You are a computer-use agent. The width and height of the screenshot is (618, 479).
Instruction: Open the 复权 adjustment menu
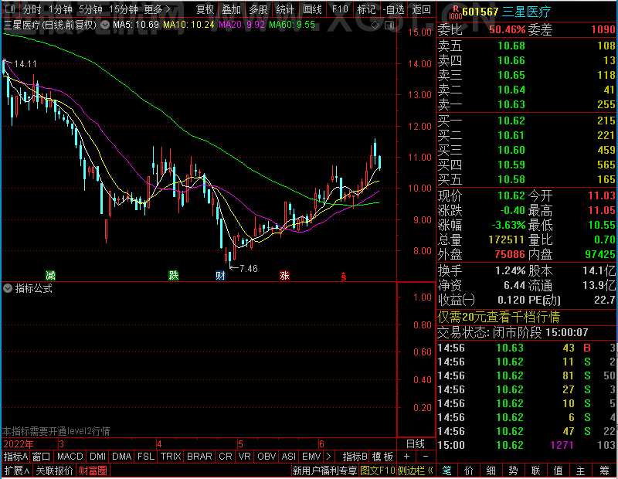[205, 9]
